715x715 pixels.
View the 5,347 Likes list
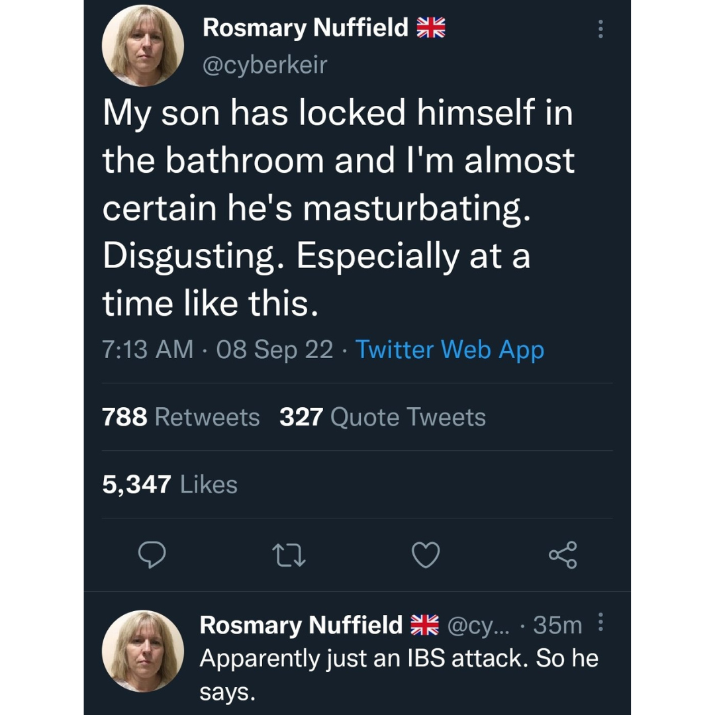click(169, 485)
